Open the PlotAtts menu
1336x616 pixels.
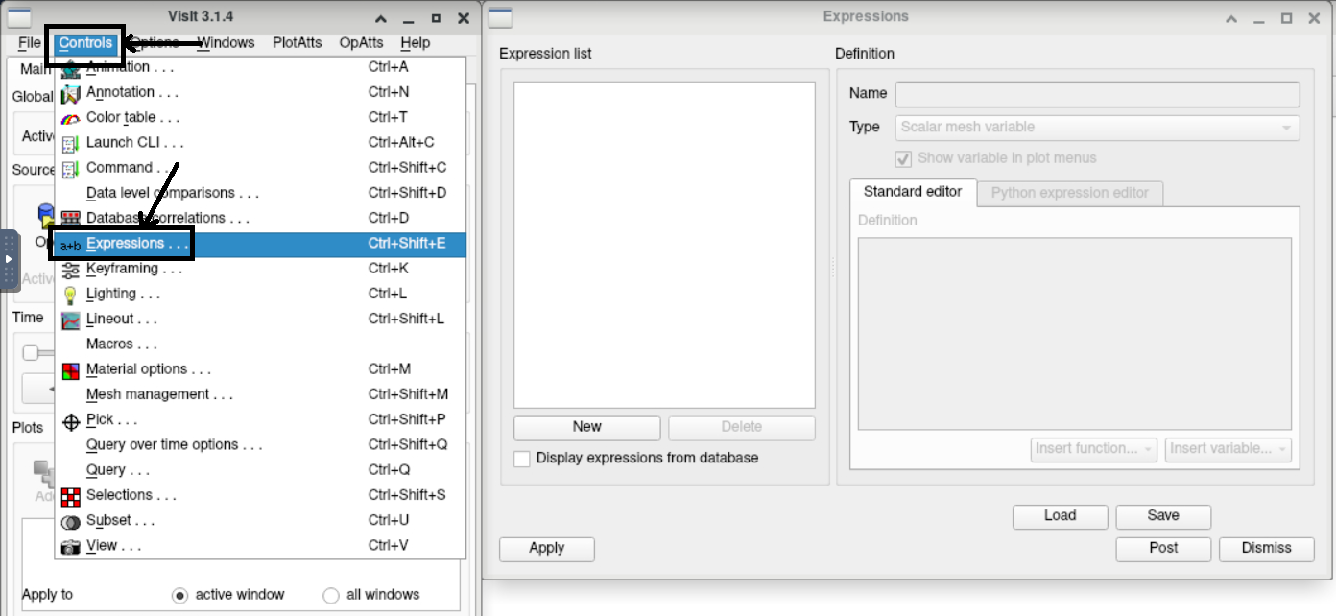298,43
